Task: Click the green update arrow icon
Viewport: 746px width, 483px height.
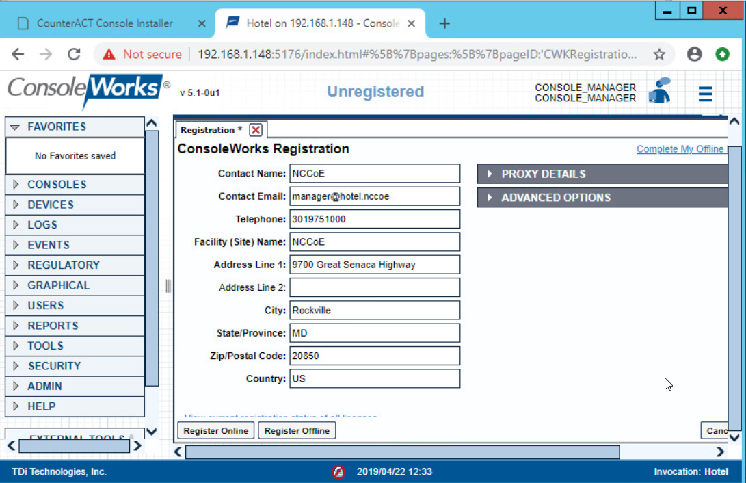Action: pyautogui.click(x=722, y=54)
